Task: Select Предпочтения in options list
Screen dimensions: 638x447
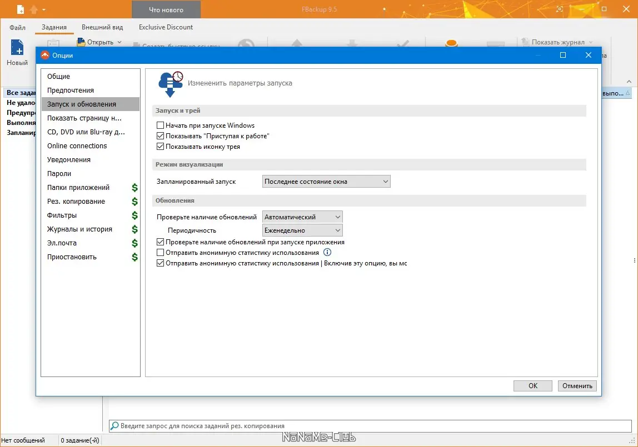Action: click(91, 90)
